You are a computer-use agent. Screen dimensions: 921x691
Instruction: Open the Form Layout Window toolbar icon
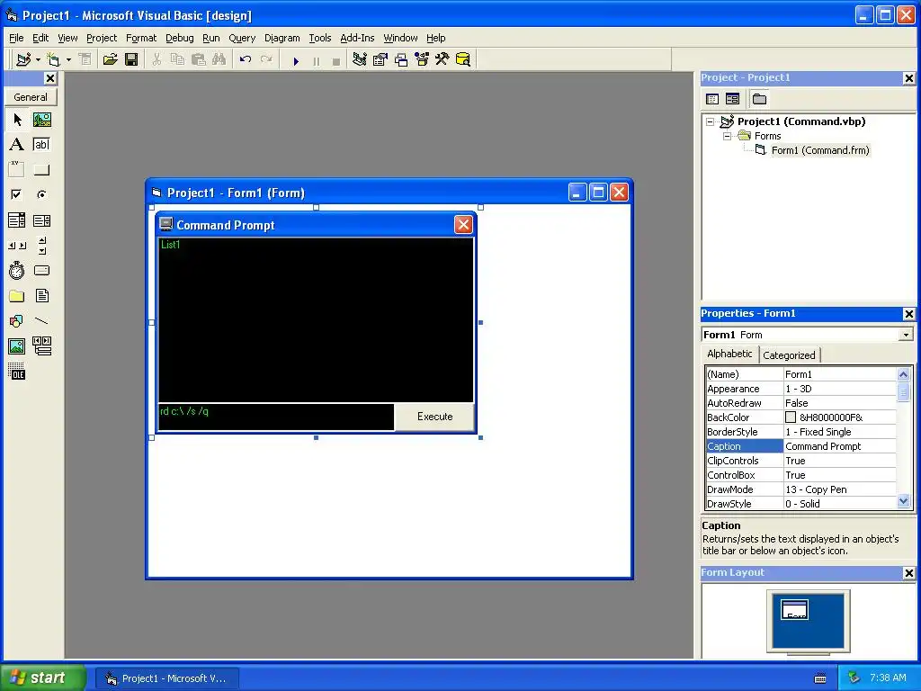(x=401, y=59)
